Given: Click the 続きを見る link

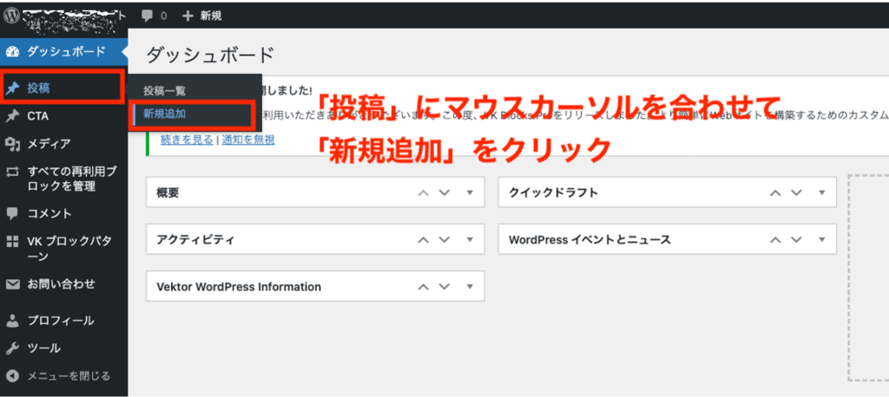Looking at the screenshot, I should pyautogui.click(x=188, y=140).
